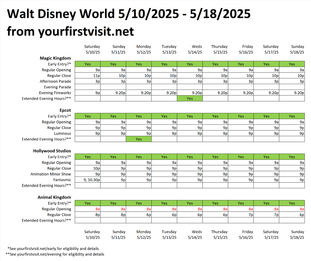
Task: Click Animal Kingdom's 6p Regular Close on Thursday 5/15
Action: point(215,215)
